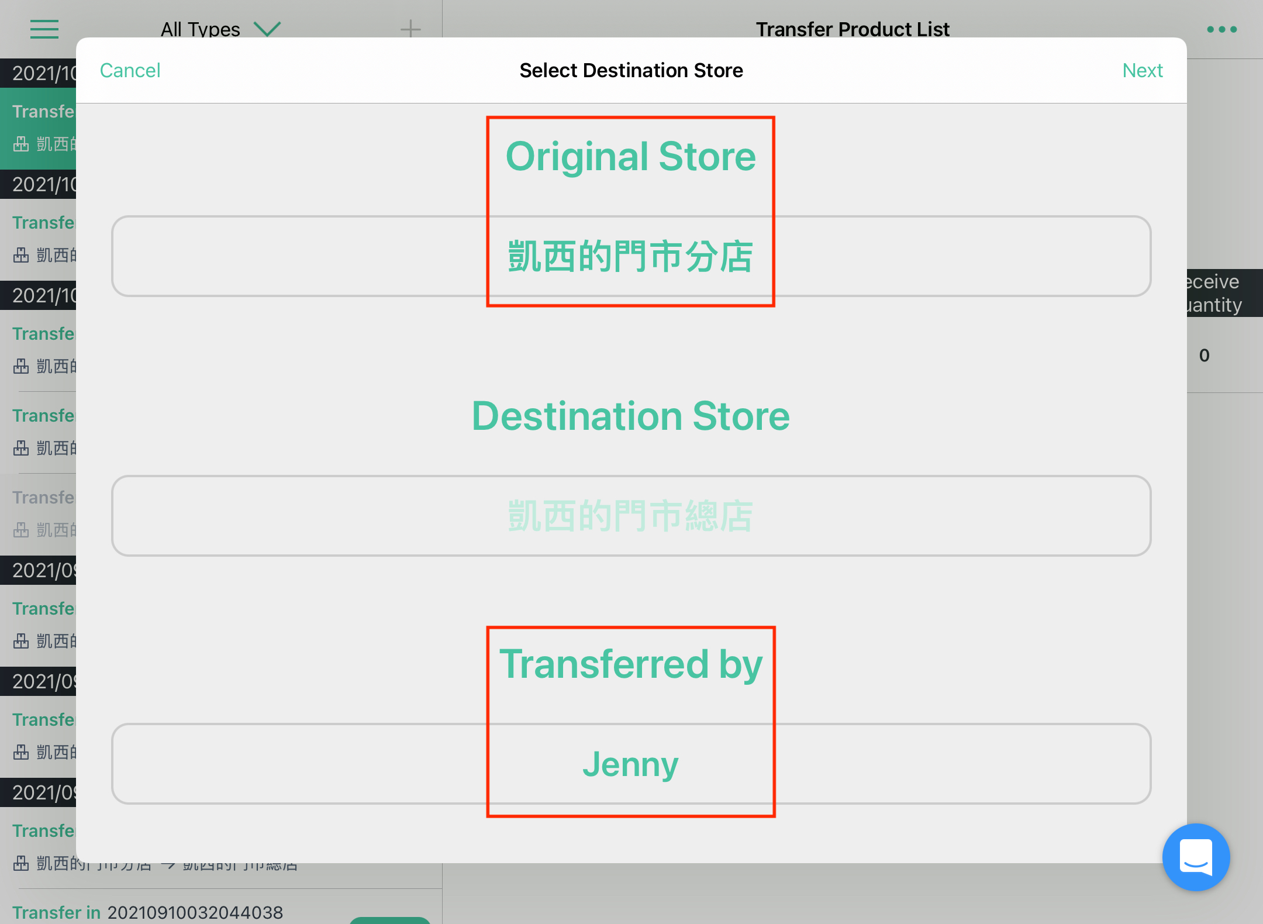Click the box icon under the 2021/10 section

click(x=21, y=254)
